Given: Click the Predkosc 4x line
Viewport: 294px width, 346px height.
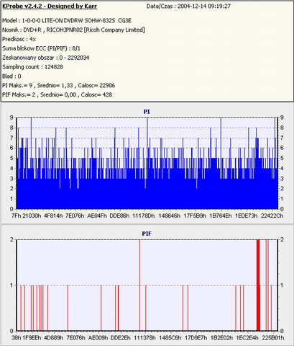Looking at the screenshot, I should (19, 39).
